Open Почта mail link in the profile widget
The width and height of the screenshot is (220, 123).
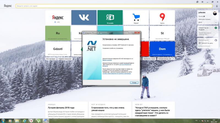202,16
